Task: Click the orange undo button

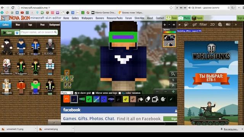Action: (66, 99)
